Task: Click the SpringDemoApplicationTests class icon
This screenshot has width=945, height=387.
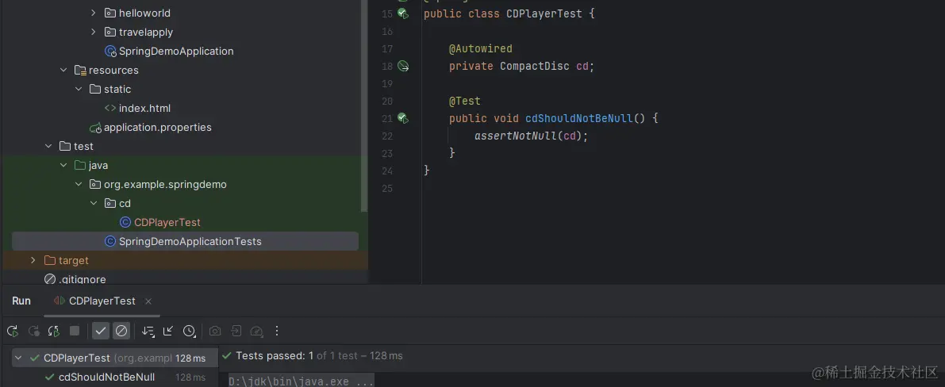Action: click(110, 241)
